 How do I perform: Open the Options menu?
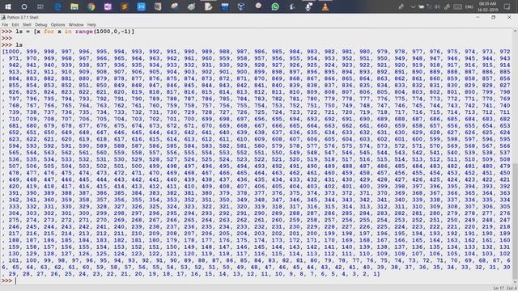click(57, 25)
